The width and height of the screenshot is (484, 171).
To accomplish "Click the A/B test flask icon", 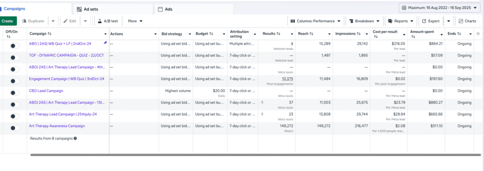I will pos(100,21).
